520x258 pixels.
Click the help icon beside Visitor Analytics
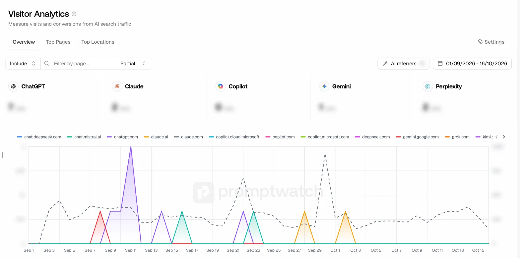coord(74,14)
